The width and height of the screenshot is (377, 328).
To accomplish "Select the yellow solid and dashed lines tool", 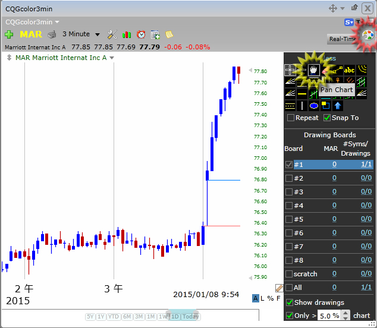I will [x=290, y=106].
